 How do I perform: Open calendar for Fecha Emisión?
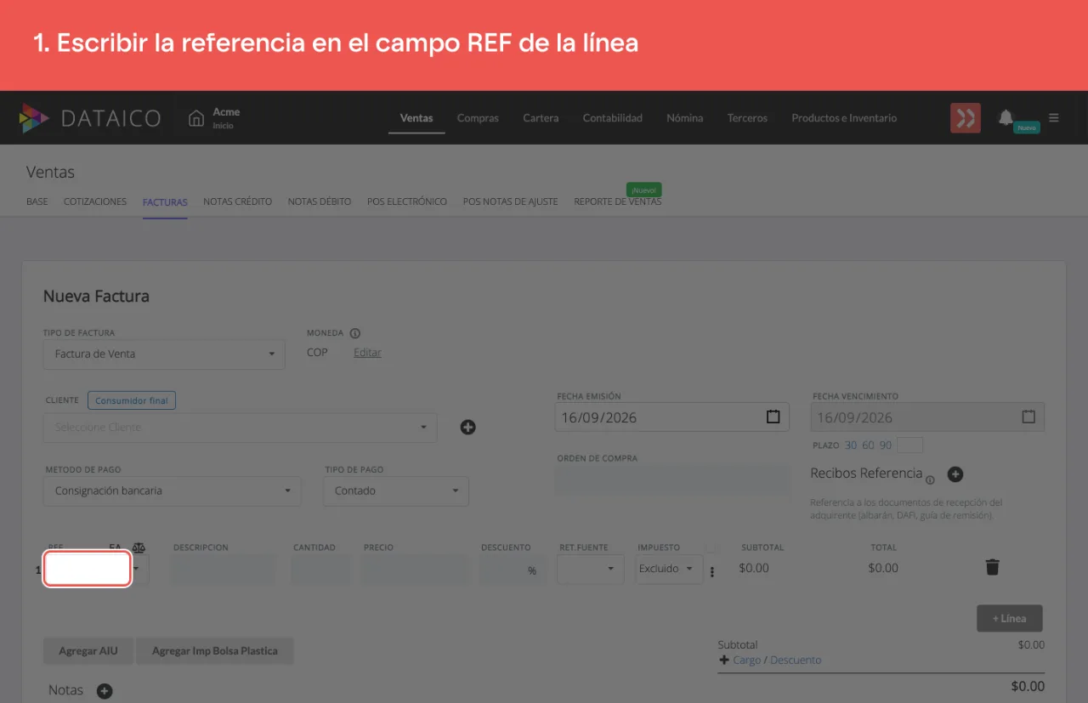tap(773, 417)
